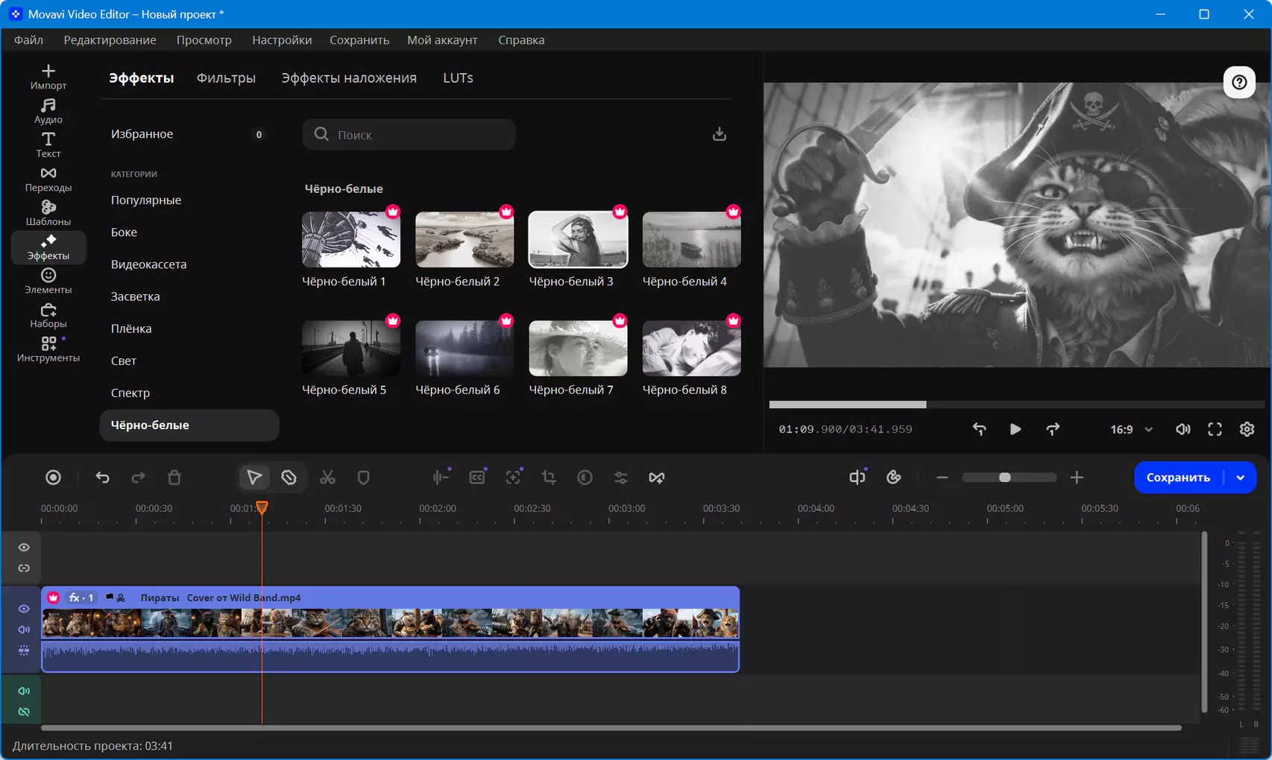Open the help question mark button

(1239, 82)
